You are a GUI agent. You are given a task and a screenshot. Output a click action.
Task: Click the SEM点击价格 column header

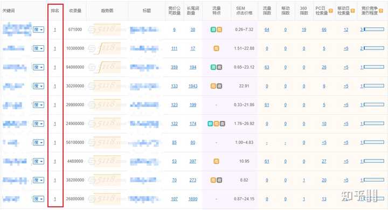[244, 11]
